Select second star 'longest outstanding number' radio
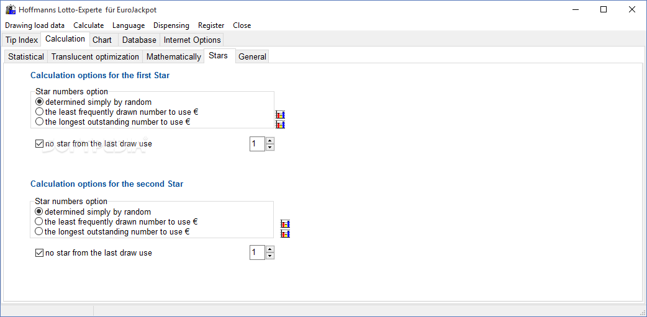The width and height of the screenshot is (647, 317). tap(38, 231)
